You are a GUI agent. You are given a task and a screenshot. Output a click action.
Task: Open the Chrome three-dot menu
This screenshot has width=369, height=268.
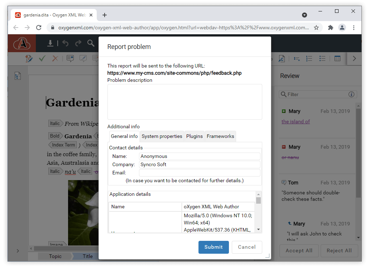pos(354,28)
